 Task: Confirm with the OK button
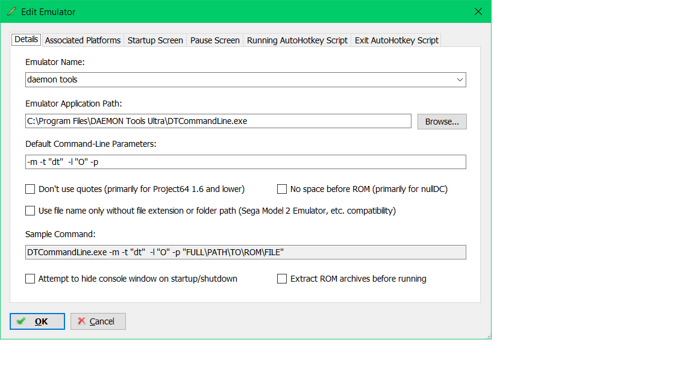point(37,321)
